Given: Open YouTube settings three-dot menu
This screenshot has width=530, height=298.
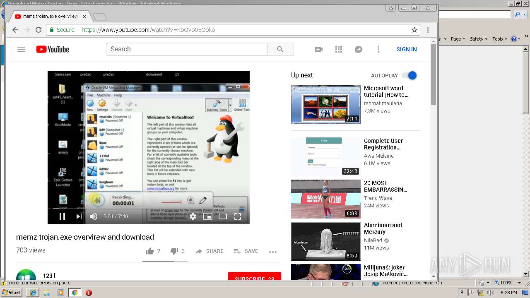Looking at the screenshot, I should [x=378, y=49].
